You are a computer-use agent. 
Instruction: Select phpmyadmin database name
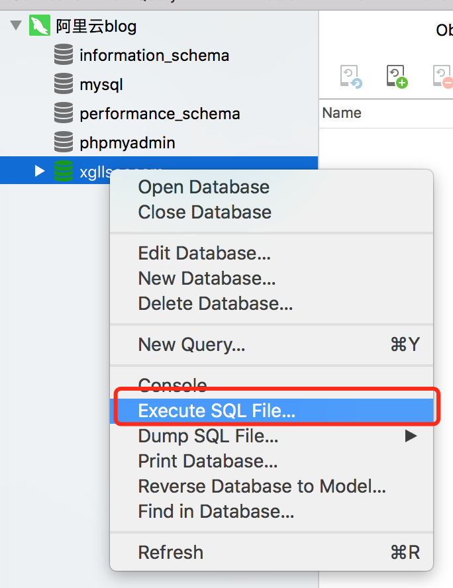(128, 143)
